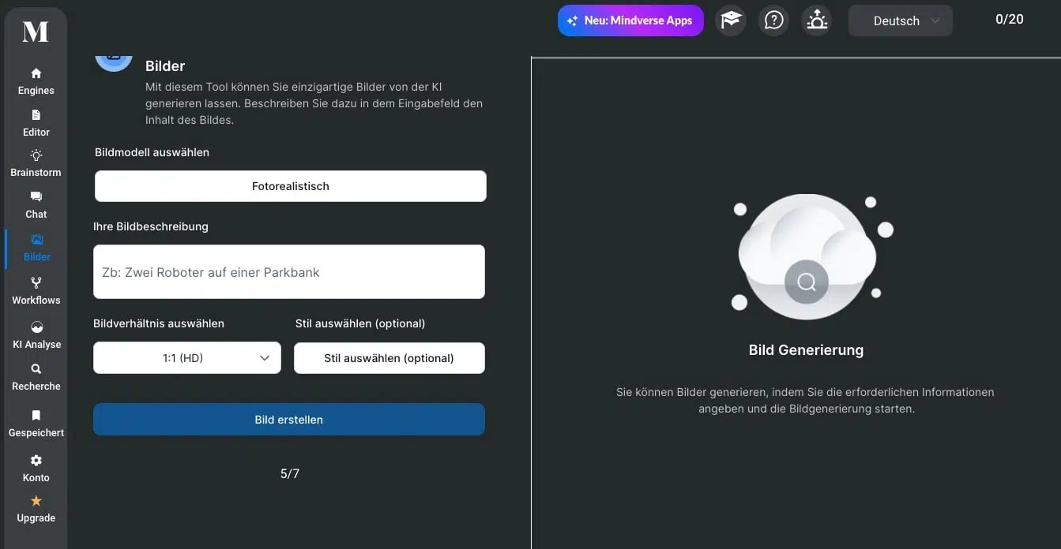This screenshot has height=549, width=1061.
Task: Open the Brainstorm lightbulb icon
Action: tap(36, 155)
